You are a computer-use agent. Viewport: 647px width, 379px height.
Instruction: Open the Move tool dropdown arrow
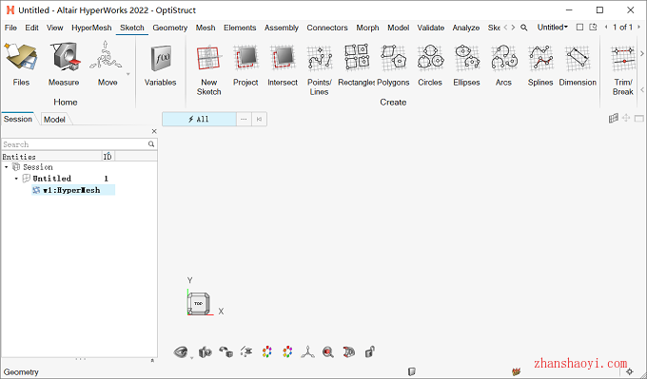[127, 74]
